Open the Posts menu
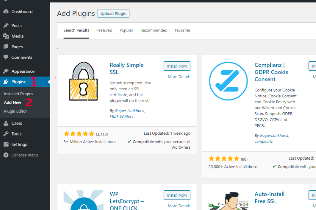The width and height of the screenshot is (316, 210). tap(17, 26)
